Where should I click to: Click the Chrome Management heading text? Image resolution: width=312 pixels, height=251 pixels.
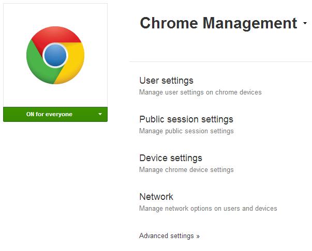[x=218, y=23]
